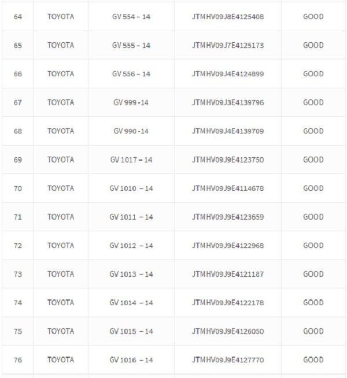Select the row number 64 cell
347x378 pixels.
tap(17, 17)
